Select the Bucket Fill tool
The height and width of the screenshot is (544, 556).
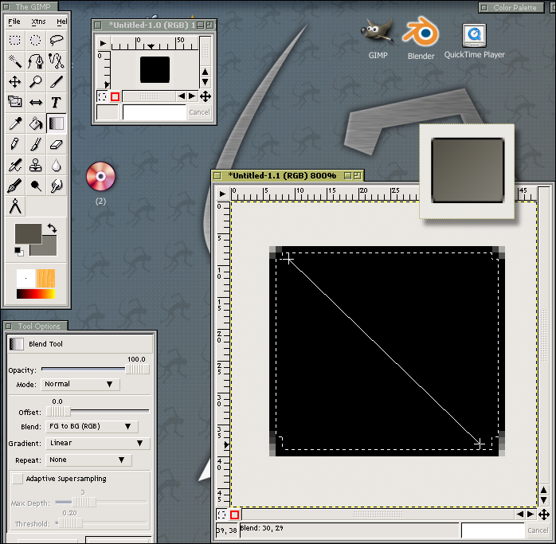coord(35,123)
